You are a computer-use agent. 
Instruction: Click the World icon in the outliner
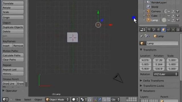pyautogui.click(x=148, y=7)
